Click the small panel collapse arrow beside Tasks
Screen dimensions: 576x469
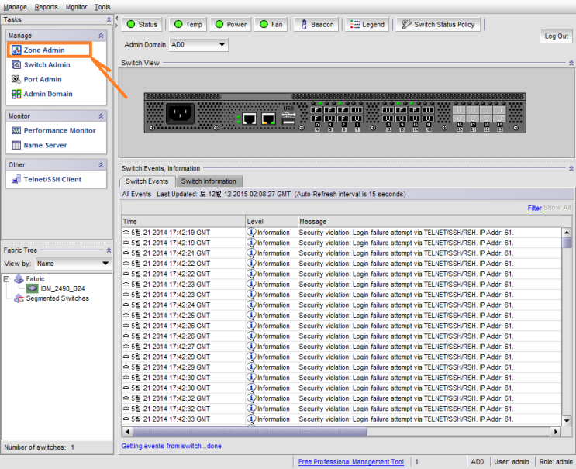pos(116,18)
